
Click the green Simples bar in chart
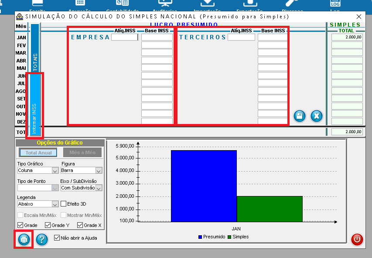(270, 209)
